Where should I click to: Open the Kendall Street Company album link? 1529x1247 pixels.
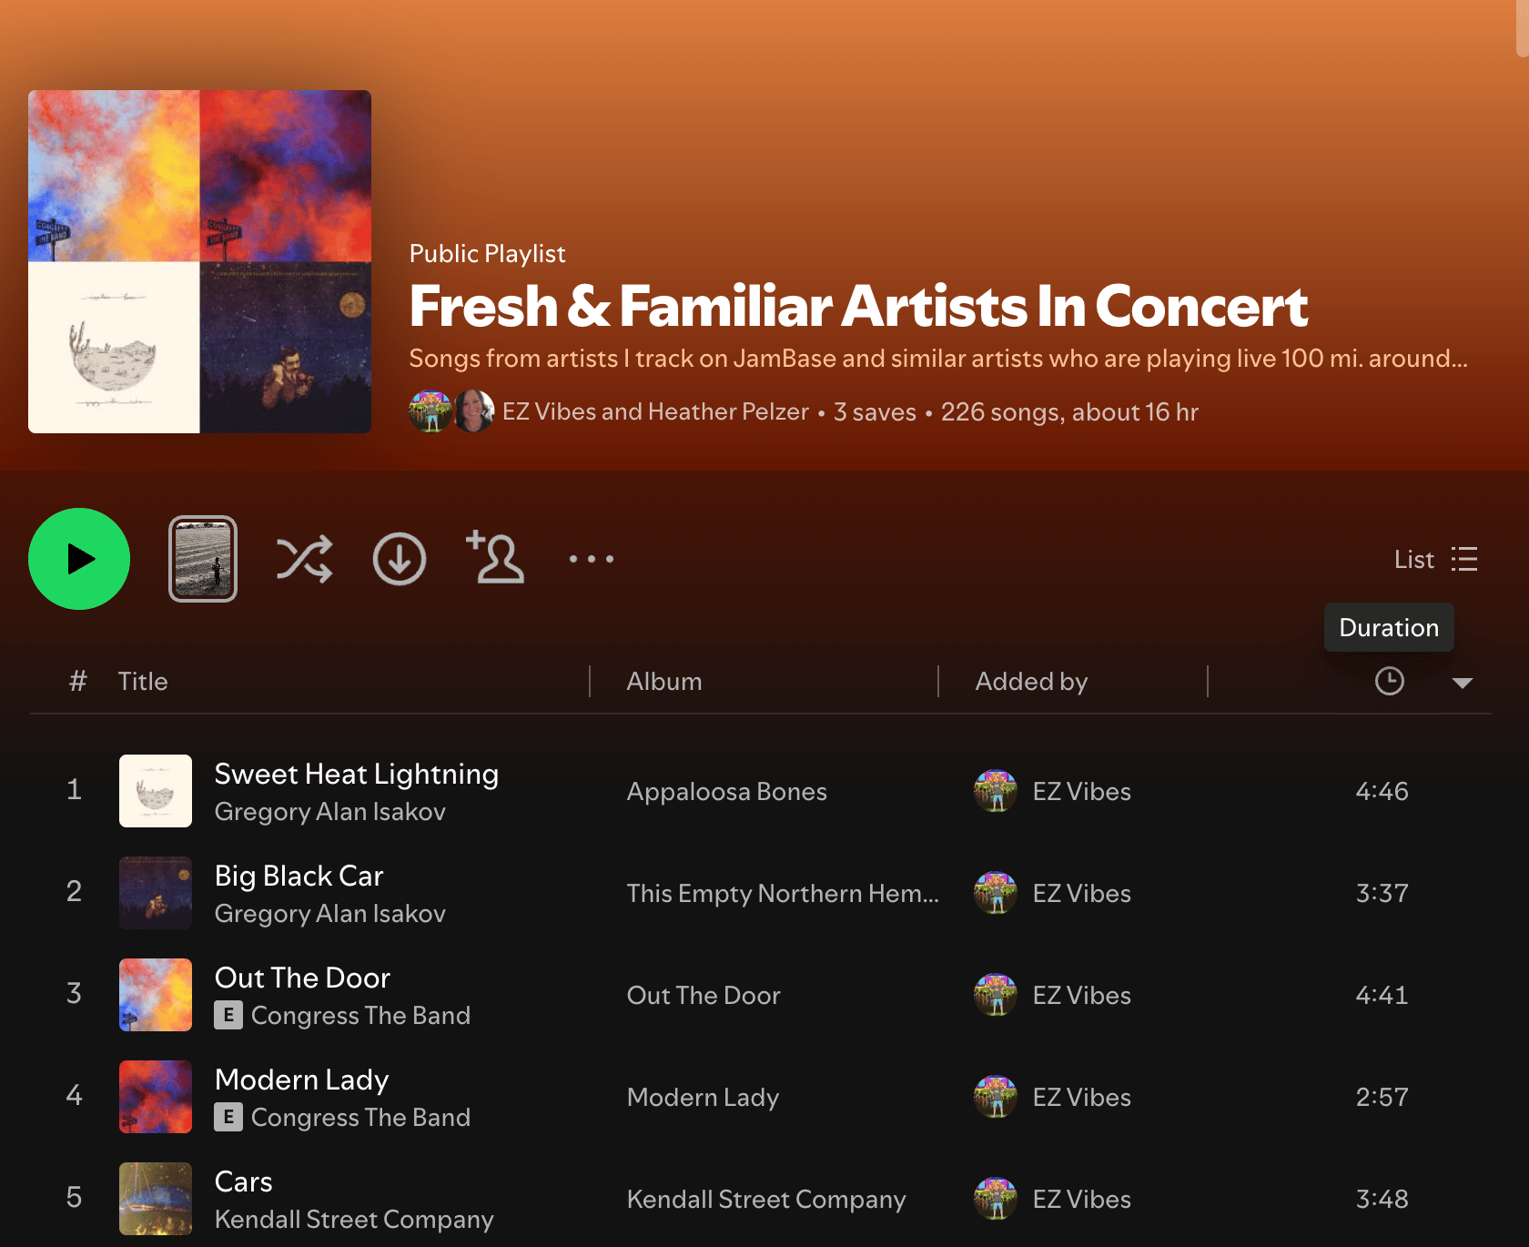(766, 1200)
